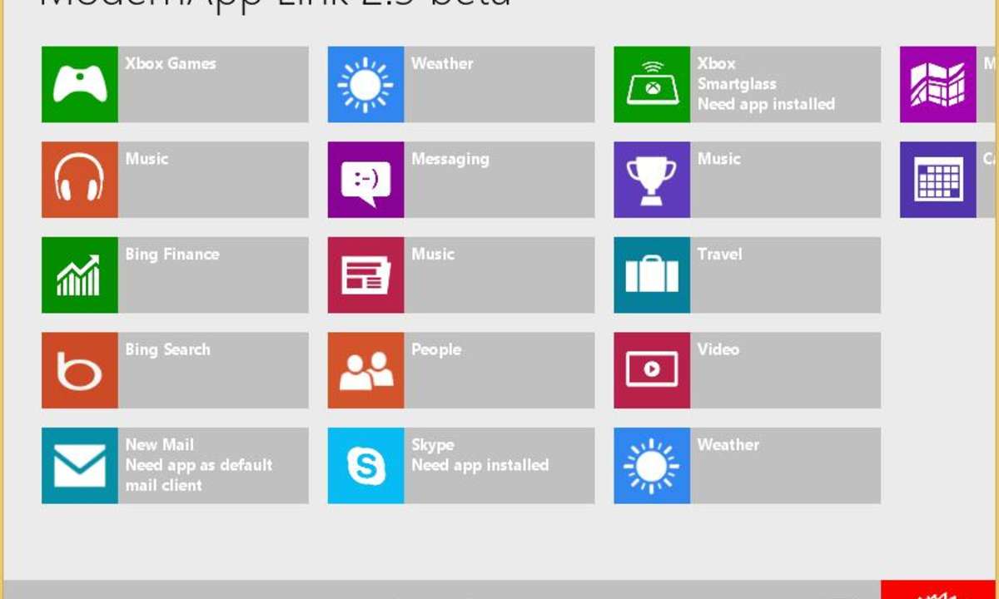
Task: Click the headphones icon labeled Music
Action: (x=80, y=180)
